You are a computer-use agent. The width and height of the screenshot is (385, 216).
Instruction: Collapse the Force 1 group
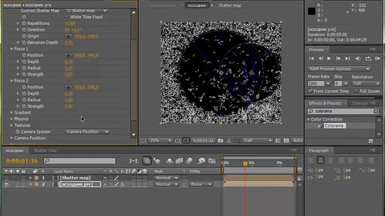point(11,49)
